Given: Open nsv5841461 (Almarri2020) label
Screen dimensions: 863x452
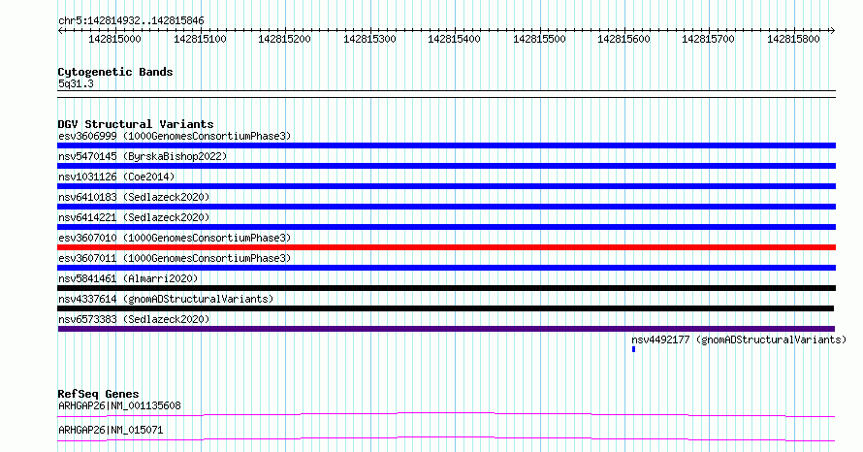Looking at the screenshot, I should [x=128, y=278].
